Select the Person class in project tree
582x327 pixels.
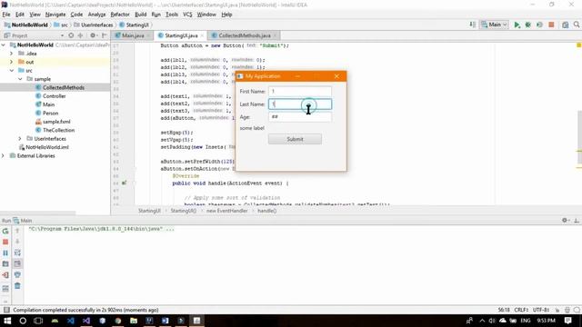[51, 113]
